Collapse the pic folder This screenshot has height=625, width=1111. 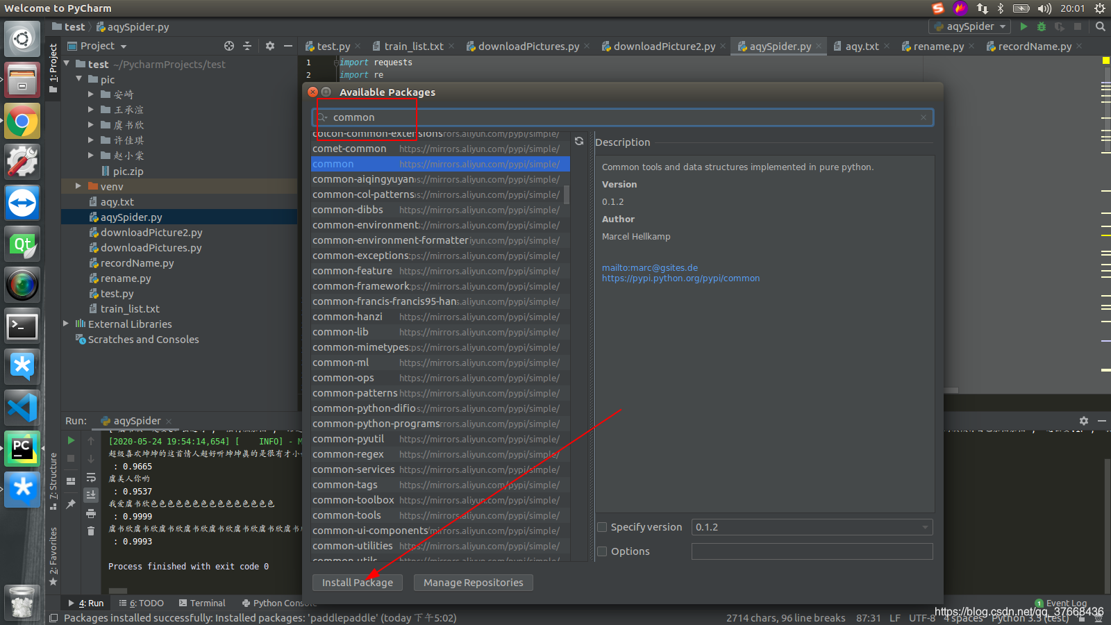click(x=78, y=79)
